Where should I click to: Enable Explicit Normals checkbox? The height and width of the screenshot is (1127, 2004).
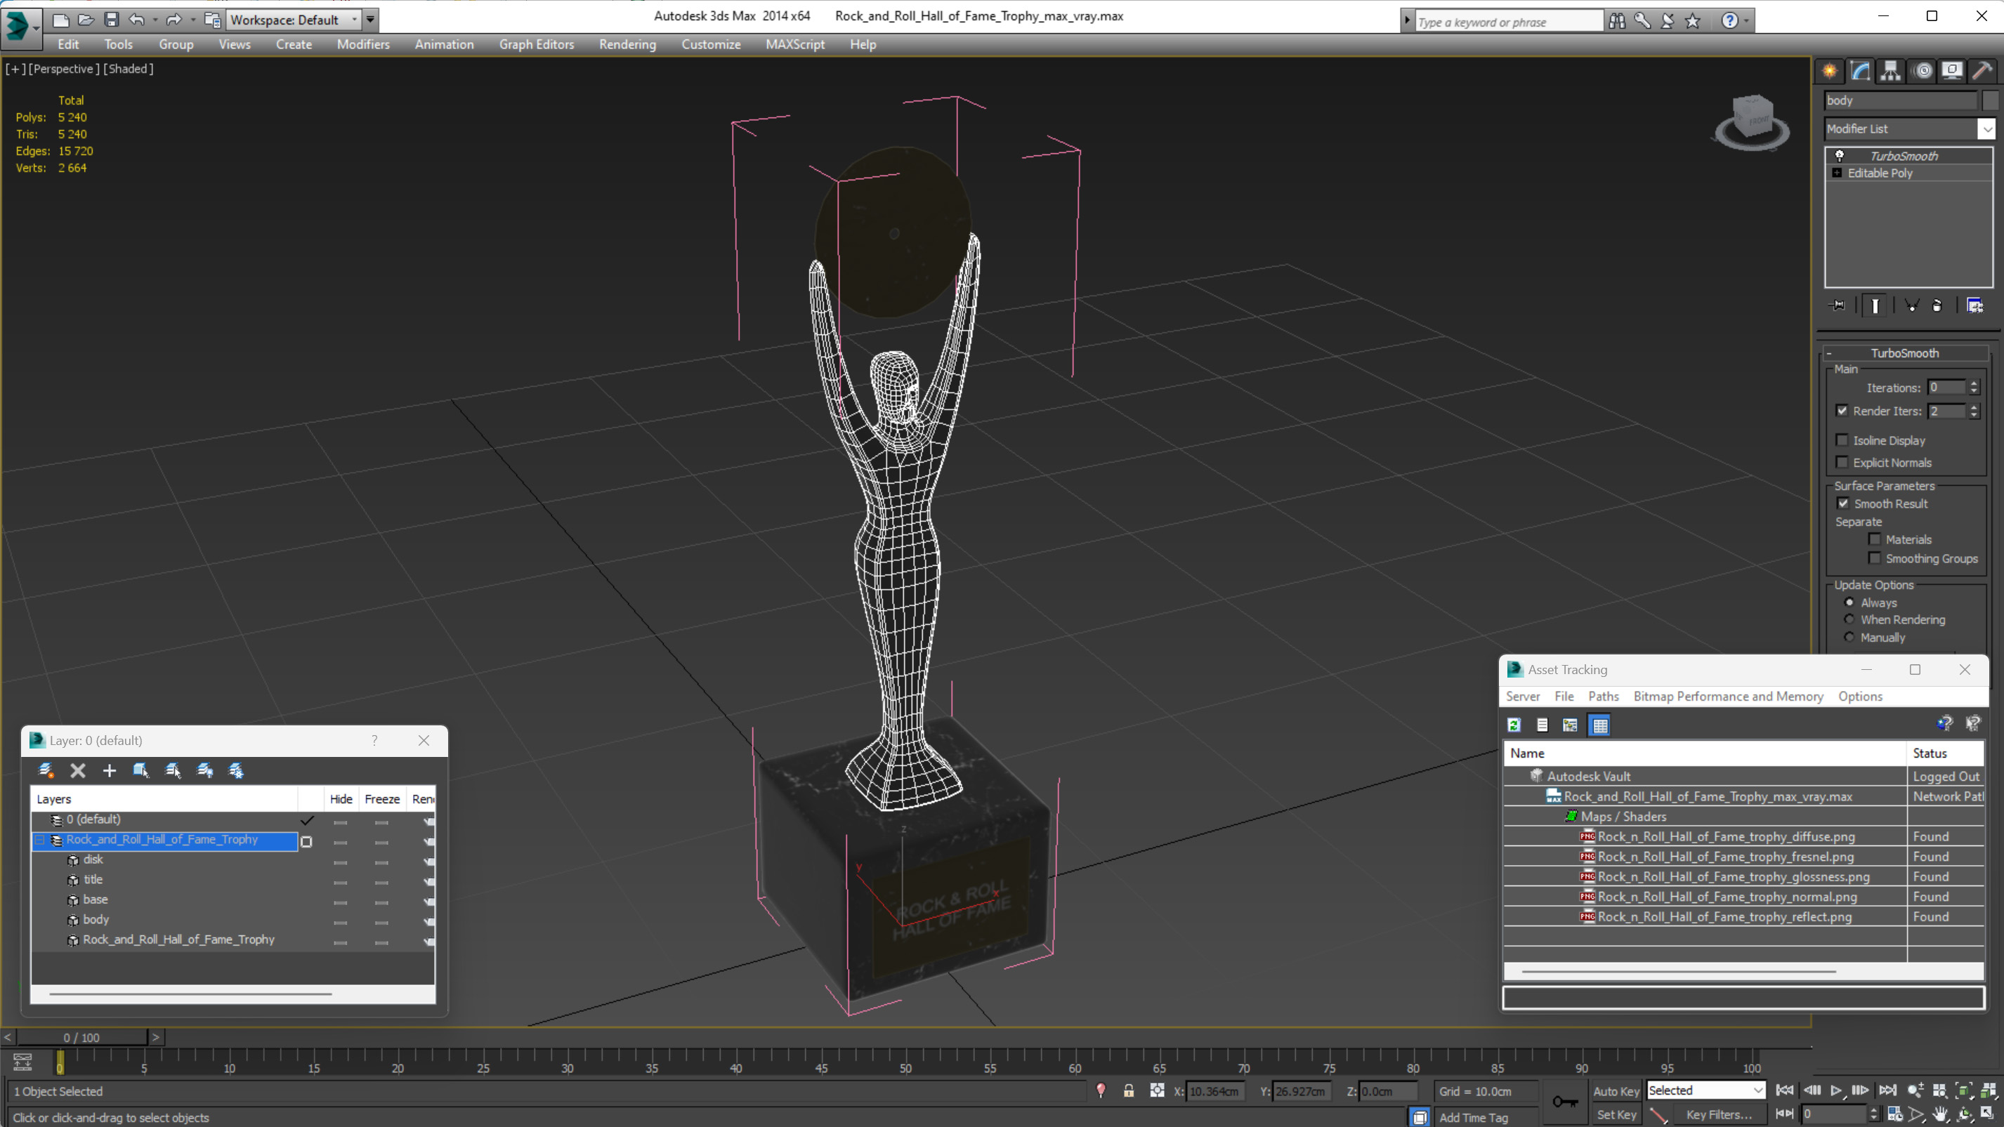tap(1842, 462)
